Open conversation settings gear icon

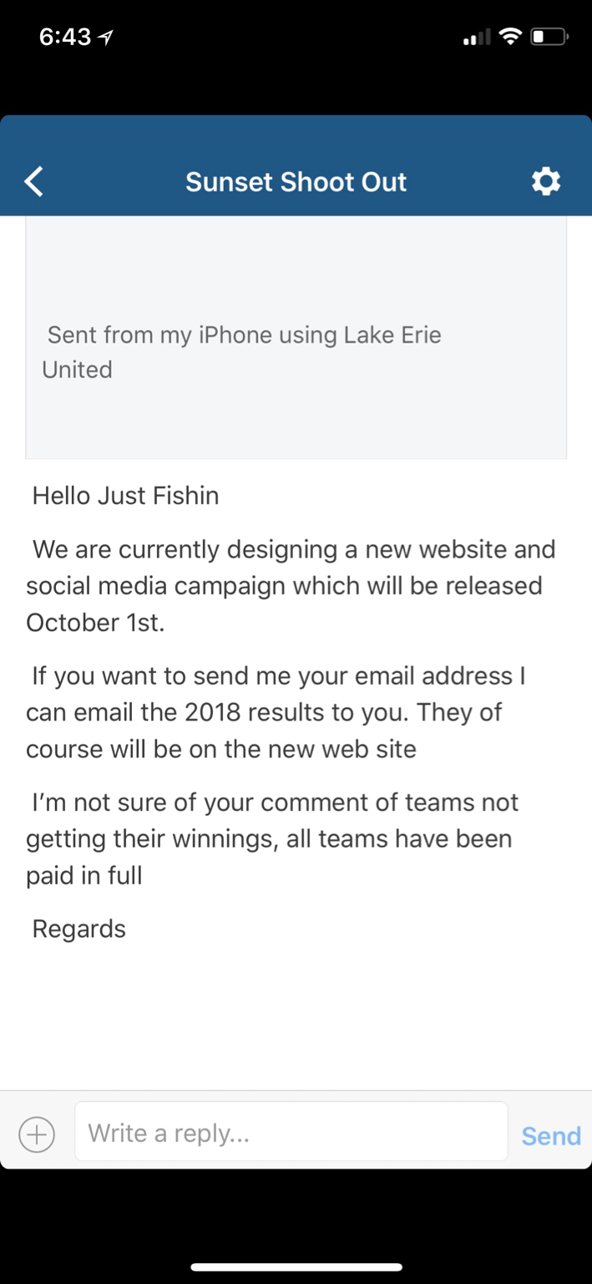(546, 181)
